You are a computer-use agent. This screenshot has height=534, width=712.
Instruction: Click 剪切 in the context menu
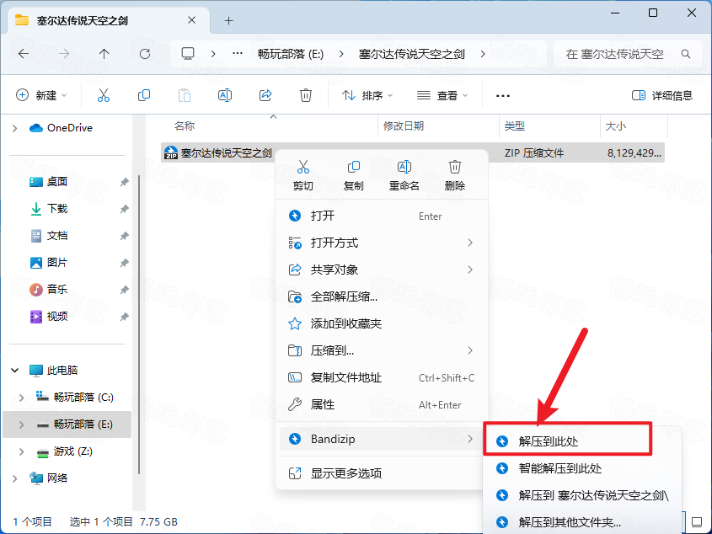[302, 174]
